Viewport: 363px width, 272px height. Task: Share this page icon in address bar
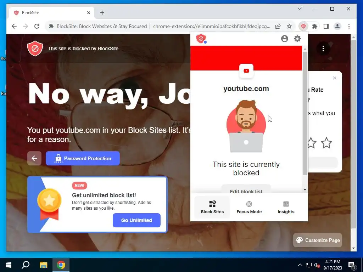coord(278,26)
